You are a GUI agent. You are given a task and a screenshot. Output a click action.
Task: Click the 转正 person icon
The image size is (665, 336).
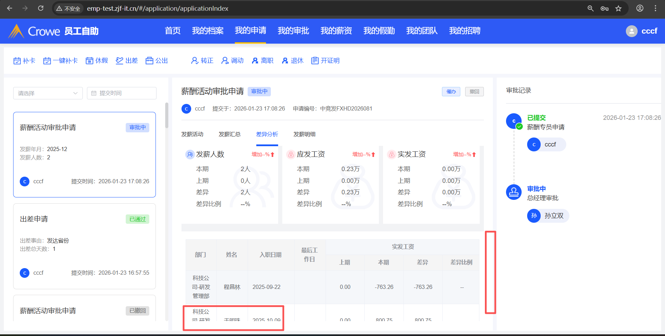(x=195, y=61)
